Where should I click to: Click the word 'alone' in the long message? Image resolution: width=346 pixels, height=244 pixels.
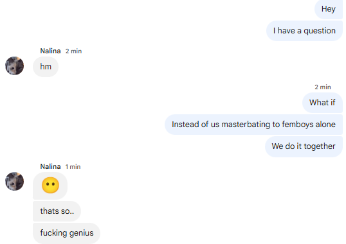point(325,125)
